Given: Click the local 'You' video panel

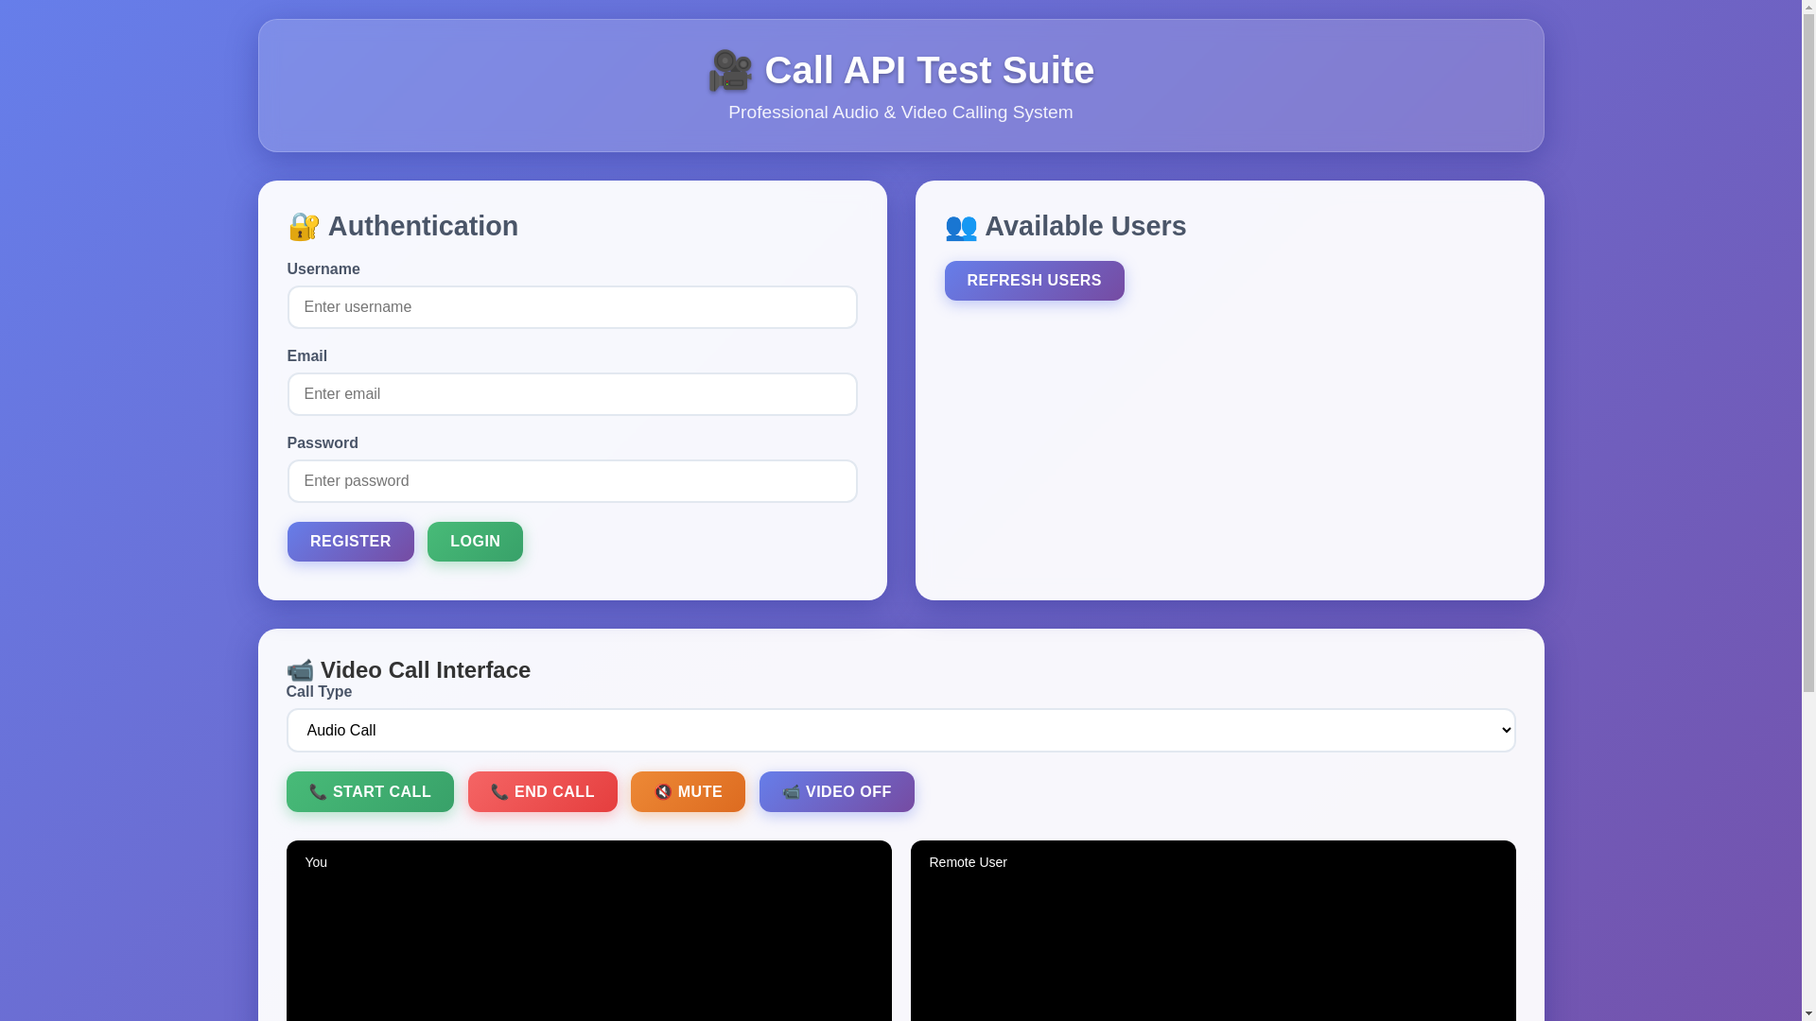Looking at the screenshot, I should tap(588, 930).
